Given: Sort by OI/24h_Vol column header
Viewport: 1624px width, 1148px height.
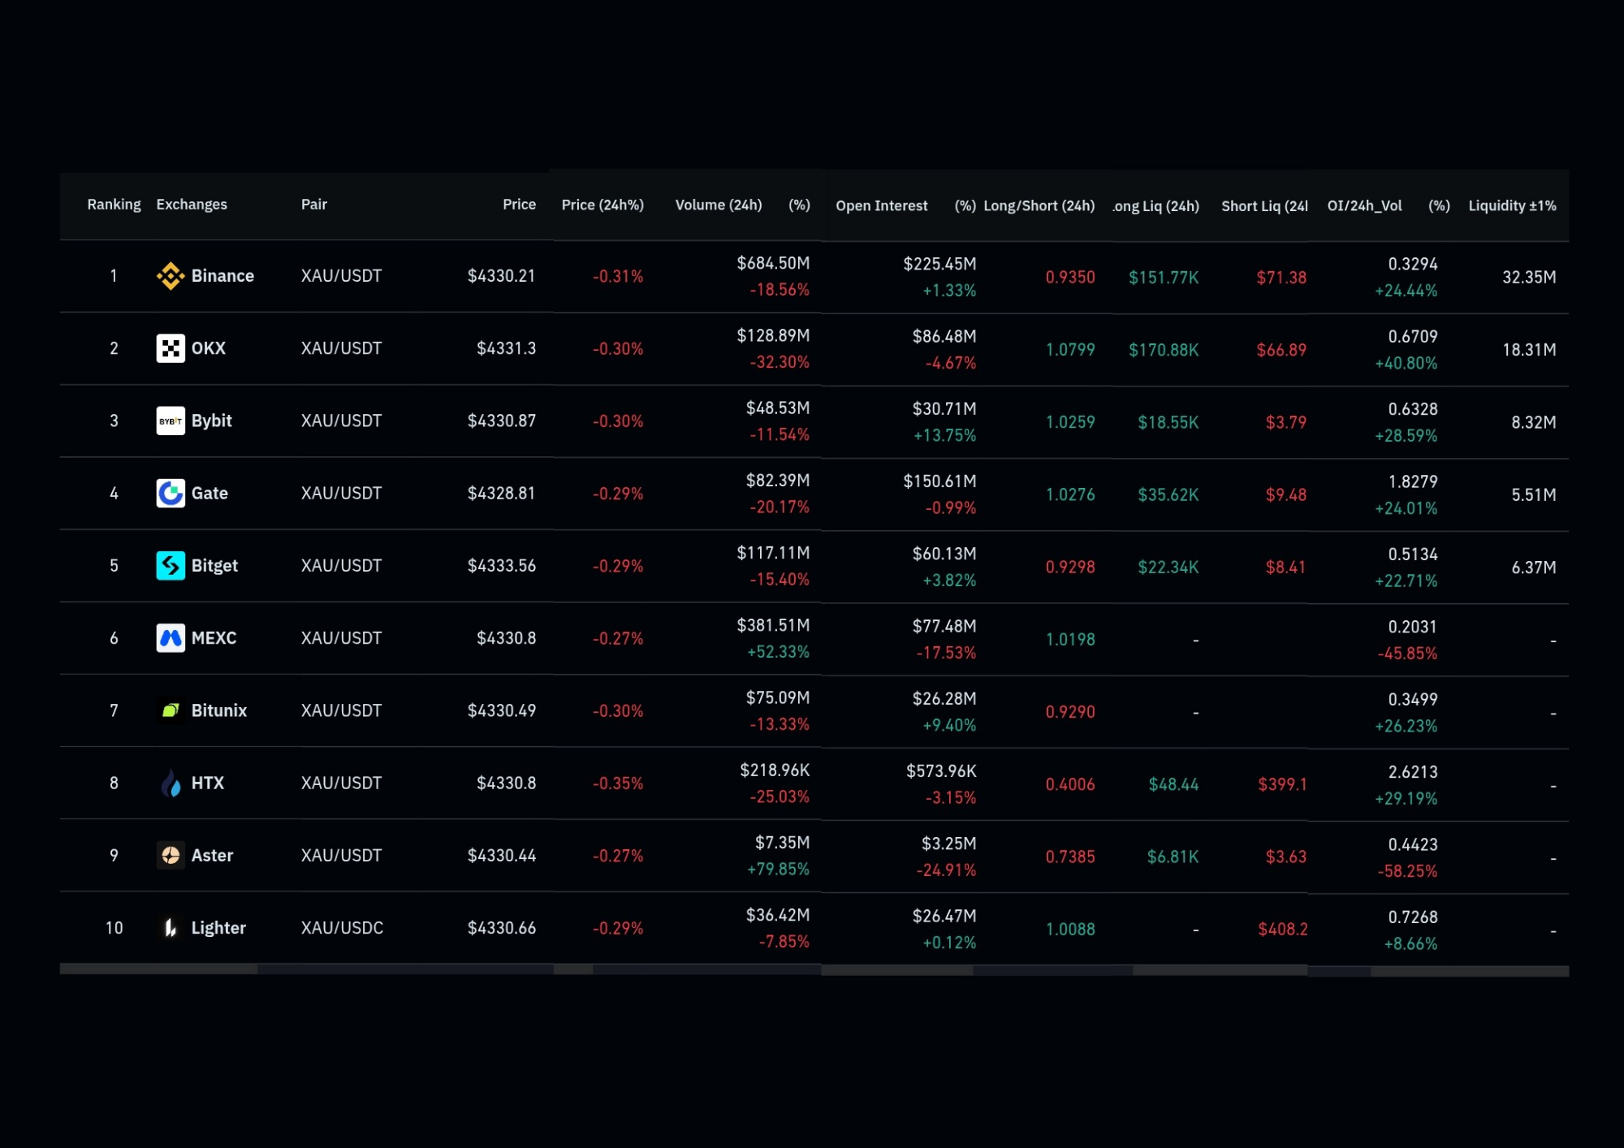Looking at the screenshot, I should (1364, 206).
